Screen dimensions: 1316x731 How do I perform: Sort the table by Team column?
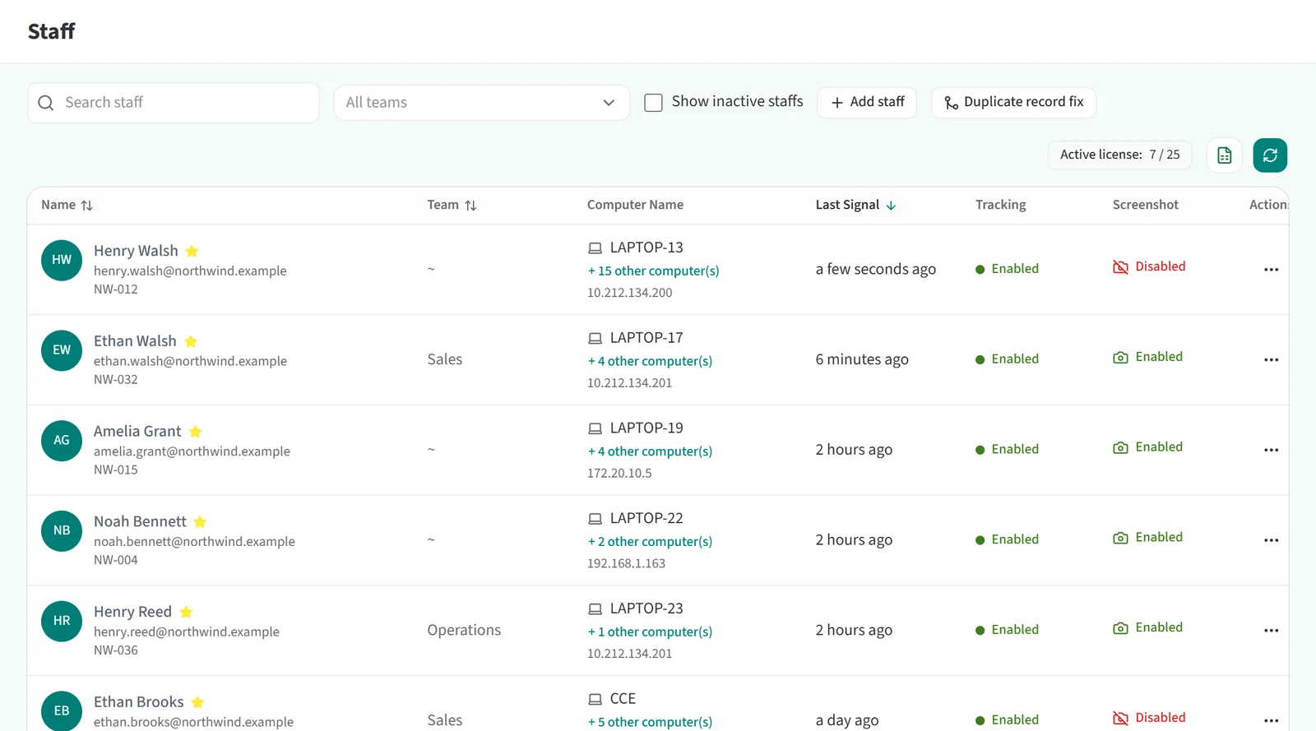pos(452,205)
